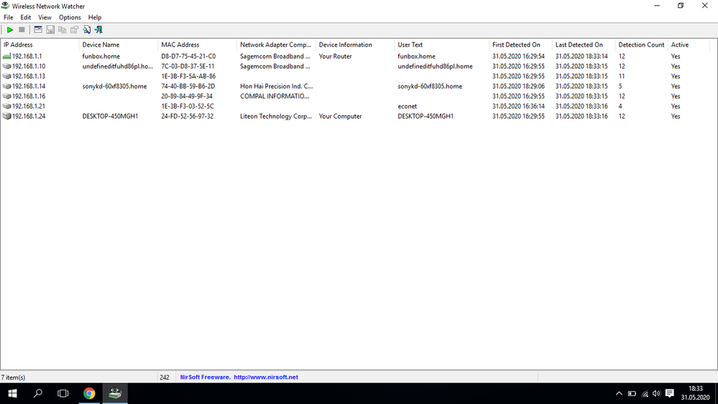Click Wireless Network Watcher taskbar icon
718x404 pixels.
click(115, 393)
